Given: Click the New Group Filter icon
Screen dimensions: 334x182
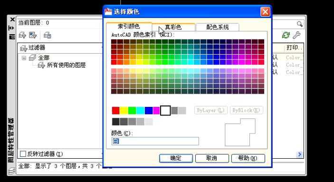Looking at the screenshot, I should coord(33,35).
